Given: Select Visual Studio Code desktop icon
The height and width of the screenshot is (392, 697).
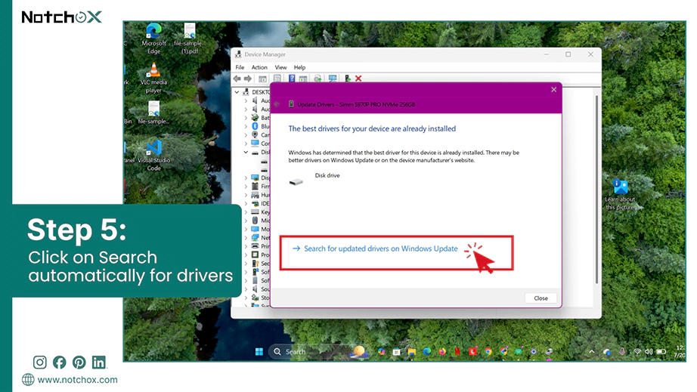Looking at the screenshot, I should [x=153, y=156].
